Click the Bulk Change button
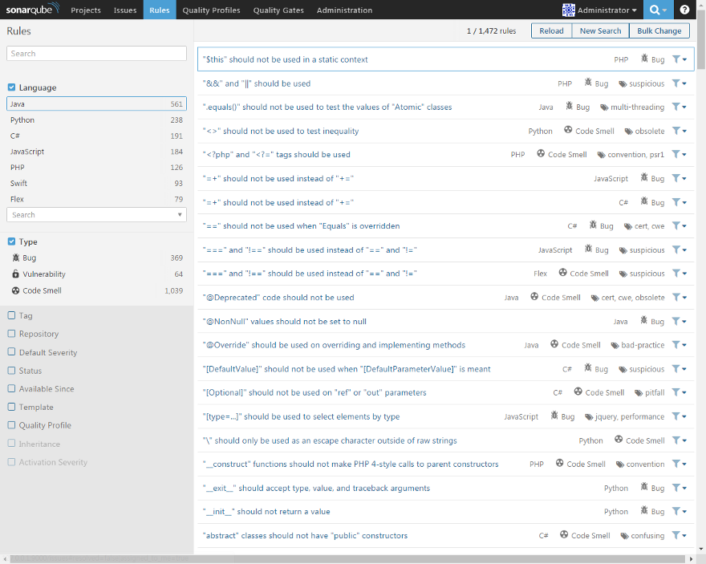 click(x=659, y=30)
